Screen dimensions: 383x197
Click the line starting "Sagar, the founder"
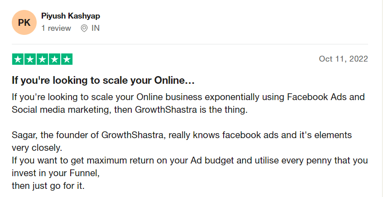(x=182, y=135)
